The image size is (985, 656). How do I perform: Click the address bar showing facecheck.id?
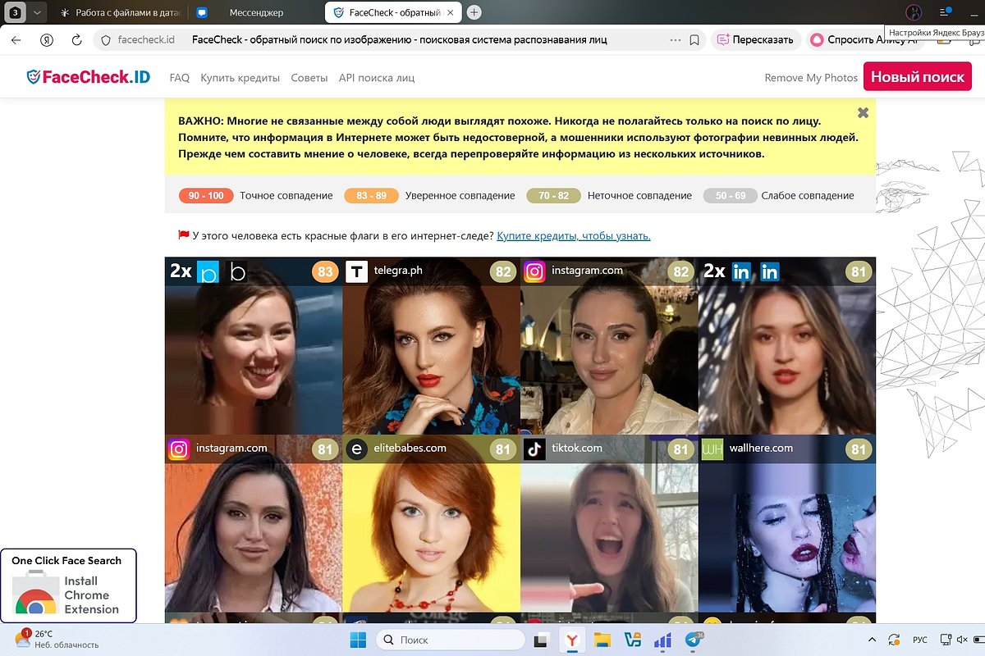pyautogui.click(x=145, y=39)
